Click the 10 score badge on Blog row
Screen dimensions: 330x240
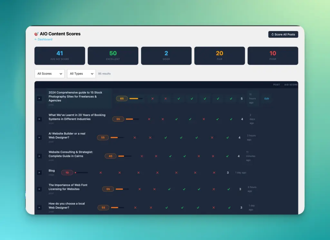click(67, 173)
